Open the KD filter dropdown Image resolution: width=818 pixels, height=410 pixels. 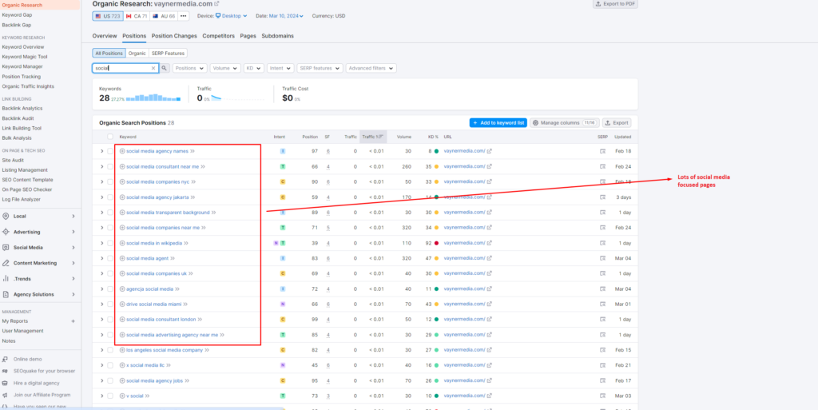pos(253,68)
